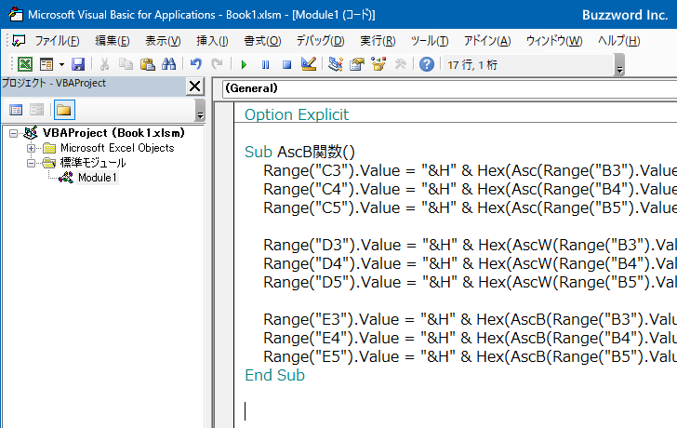Image resolution: width=677 pixels, height=428 pixels.
Task: Collapse the VBAProject (Book1.xlsm) tree node
Action: [13, 133]
